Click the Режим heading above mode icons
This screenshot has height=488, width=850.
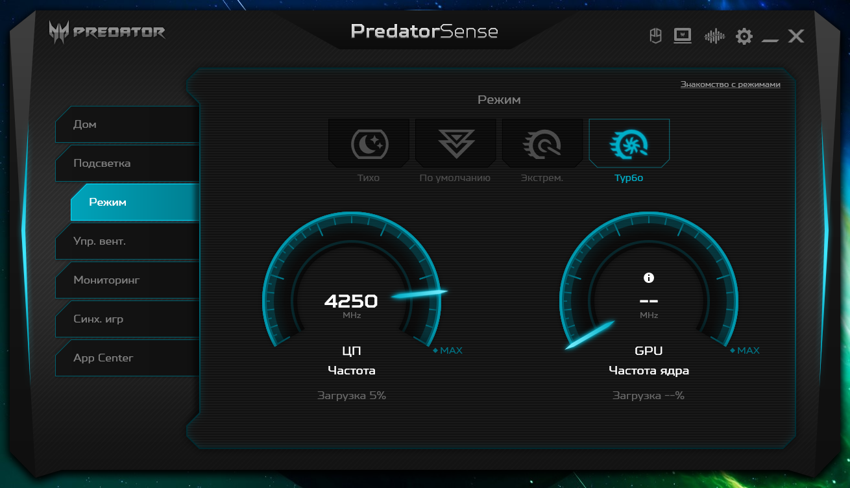click(x=500, y=100)
